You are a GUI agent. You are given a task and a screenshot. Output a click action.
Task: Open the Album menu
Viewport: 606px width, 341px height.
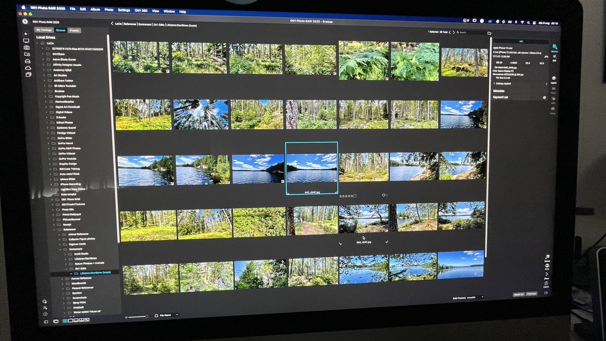[x=96, y=10]
